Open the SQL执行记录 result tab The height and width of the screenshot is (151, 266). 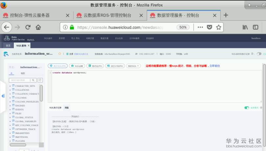click(x=55, y=108)
